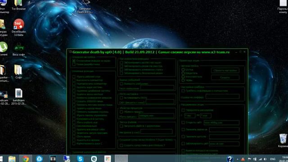This screenshot has width=288, height=162.
Task: Launch Internet Explorer from the taskbar
Action: 94,159
